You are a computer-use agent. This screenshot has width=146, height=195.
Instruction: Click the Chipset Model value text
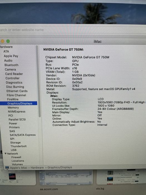91,57
